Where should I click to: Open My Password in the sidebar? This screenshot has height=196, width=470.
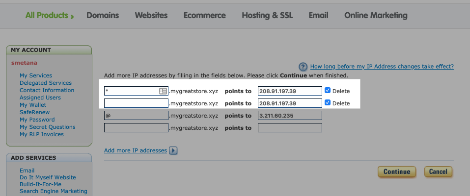[x=37, y=120]
